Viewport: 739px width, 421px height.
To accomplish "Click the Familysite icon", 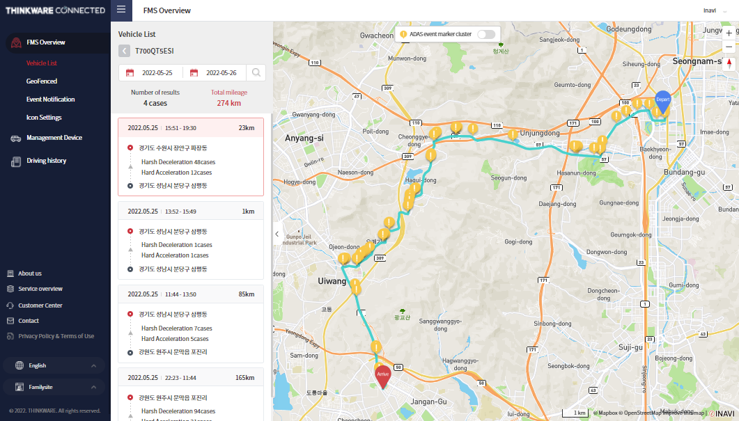I will coord(20,387).
